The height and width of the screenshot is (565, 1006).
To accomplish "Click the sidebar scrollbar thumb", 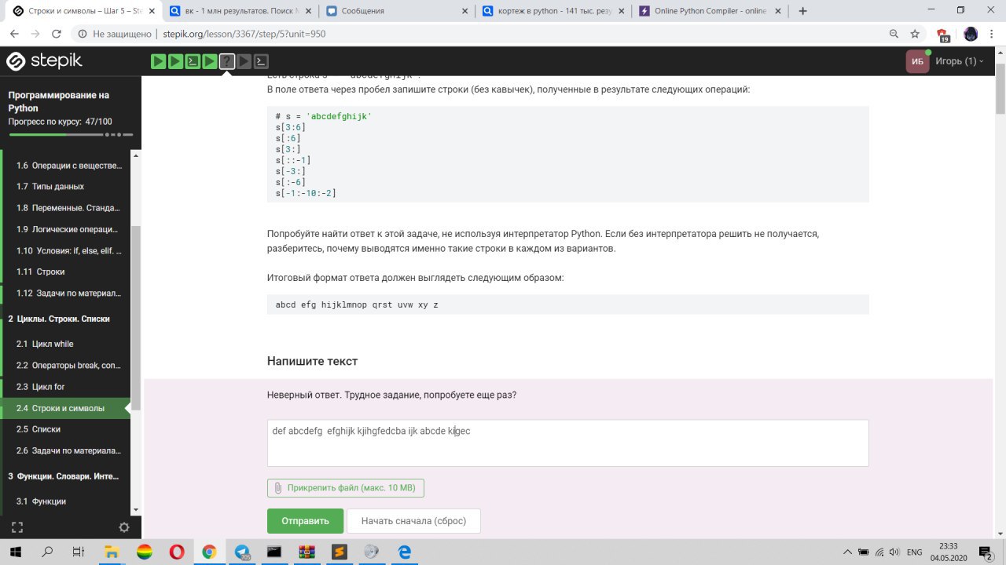I will [x=136, y=318].
